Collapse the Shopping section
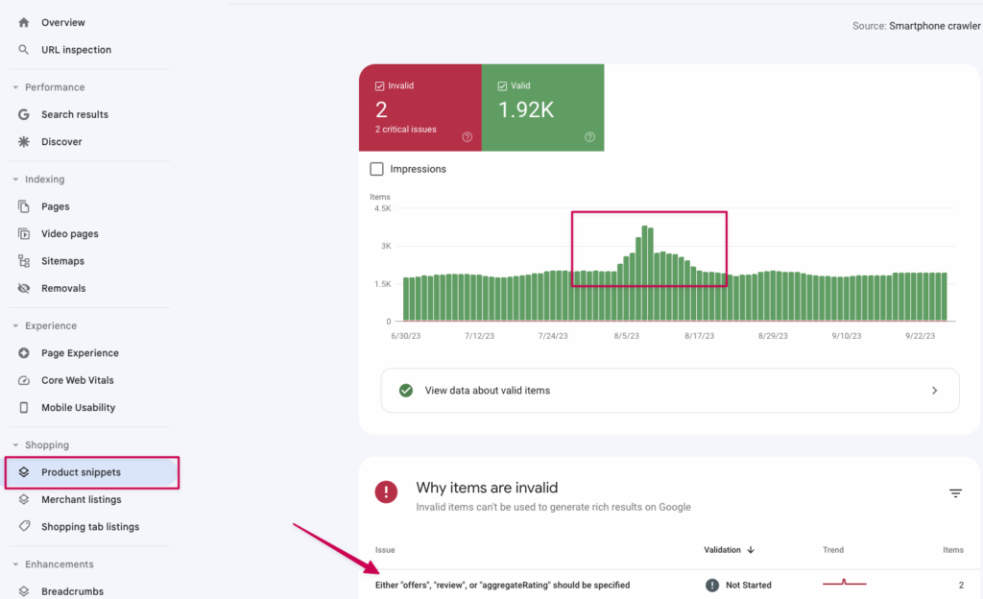This screenshot has width=983, height=599. [13, 444]
